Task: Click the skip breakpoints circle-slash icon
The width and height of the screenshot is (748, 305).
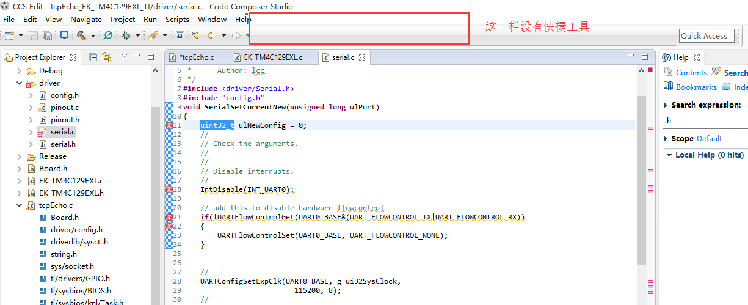Action: [107, 35]
